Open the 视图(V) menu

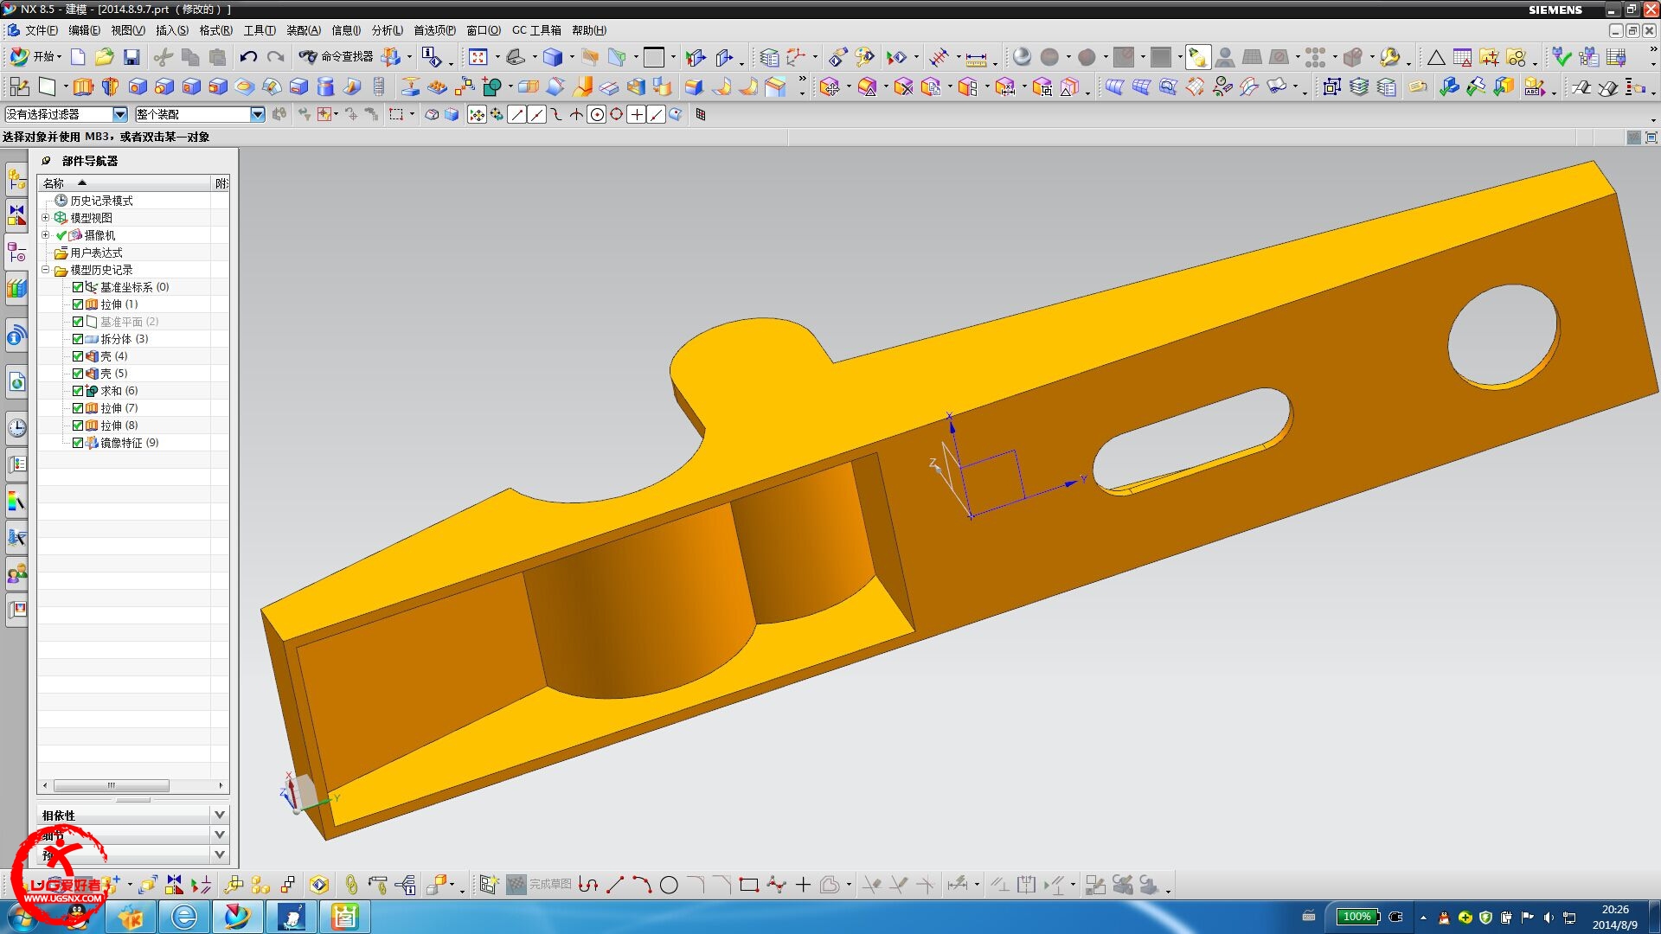(127, 30)
